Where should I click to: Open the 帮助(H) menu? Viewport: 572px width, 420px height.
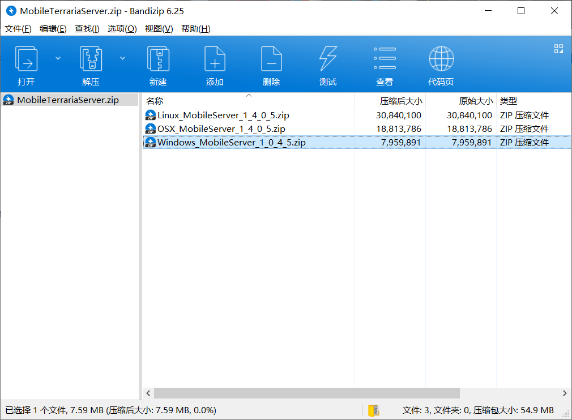(195, 29)
